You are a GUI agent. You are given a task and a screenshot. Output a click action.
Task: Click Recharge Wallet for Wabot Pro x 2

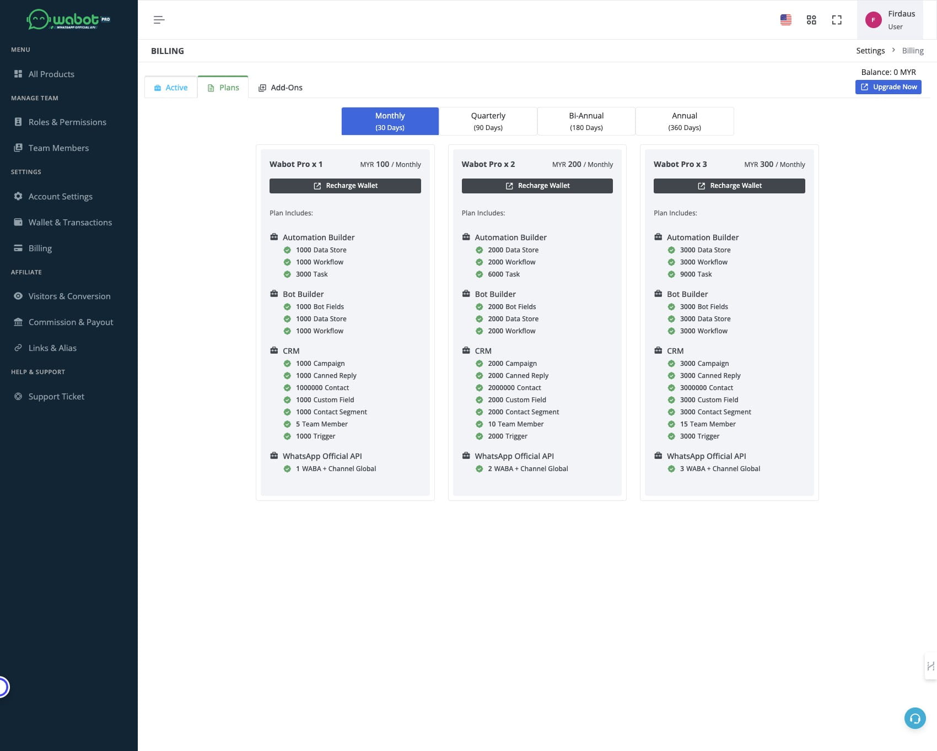pyautogui.click(x=537, y=186)
